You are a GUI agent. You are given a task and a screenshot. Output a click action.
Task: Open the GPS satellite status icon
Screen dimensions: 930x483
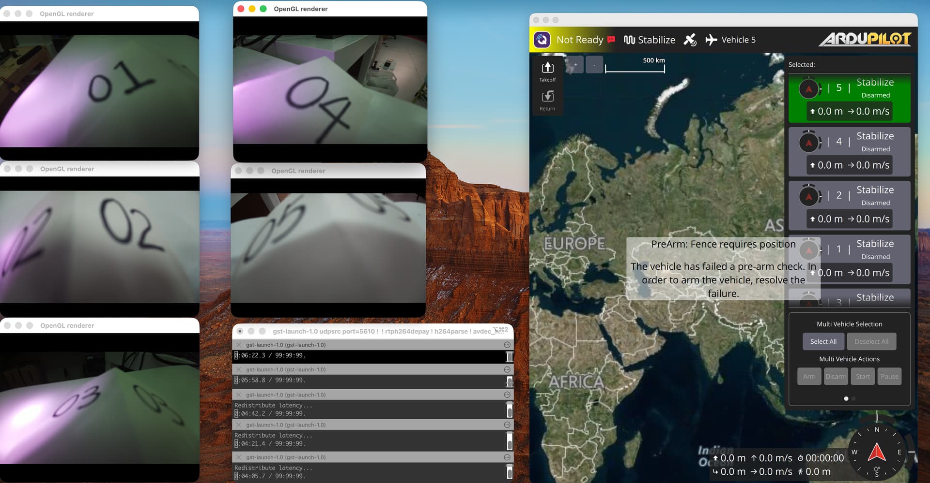(690, 40)
